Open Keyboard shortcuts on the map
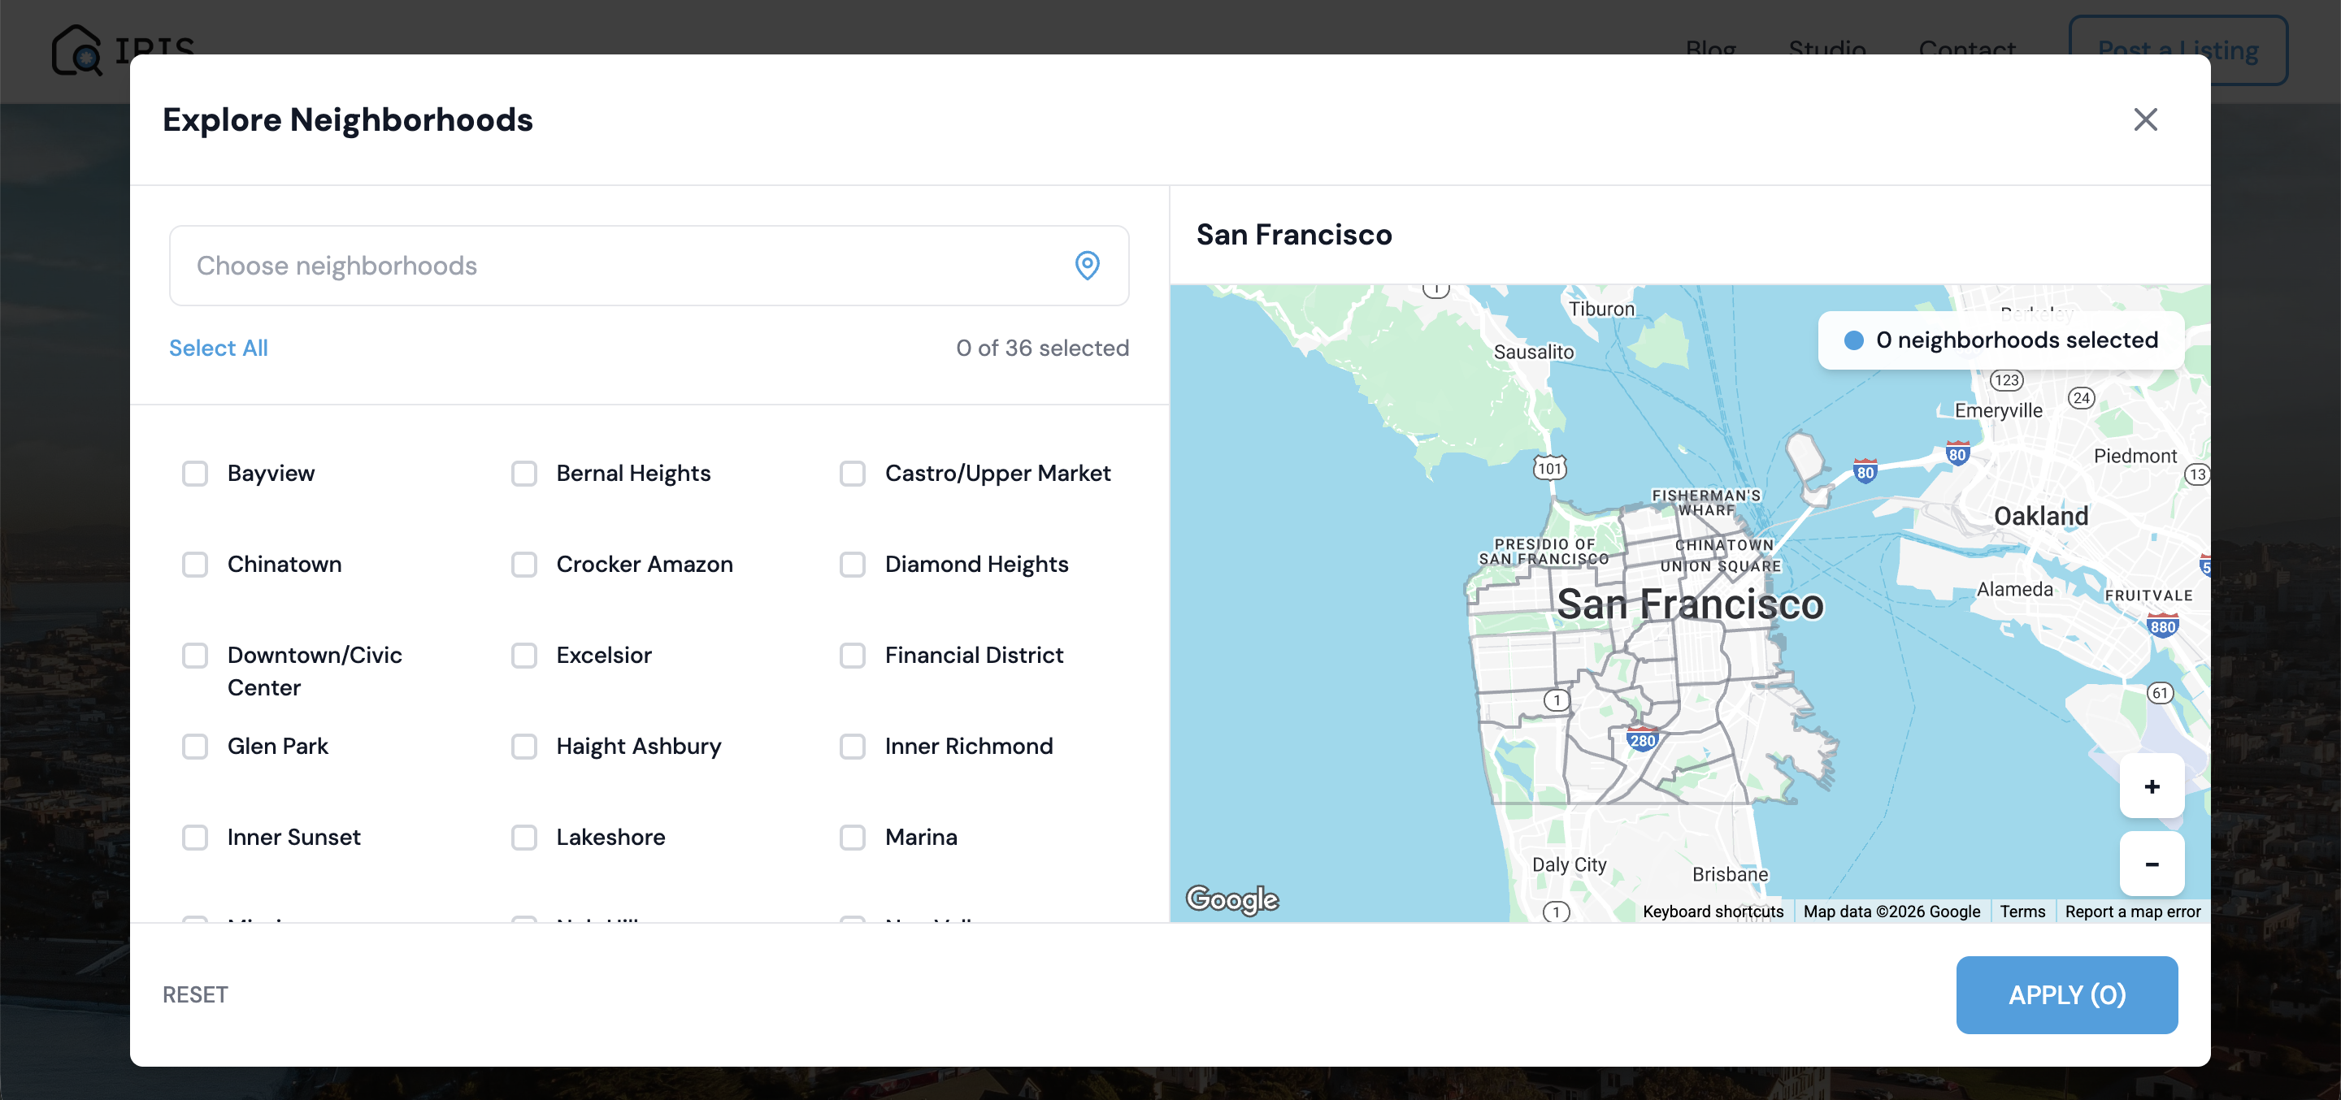The width and height of the screenshot is (2341, 1100). tap(1712, 911)
